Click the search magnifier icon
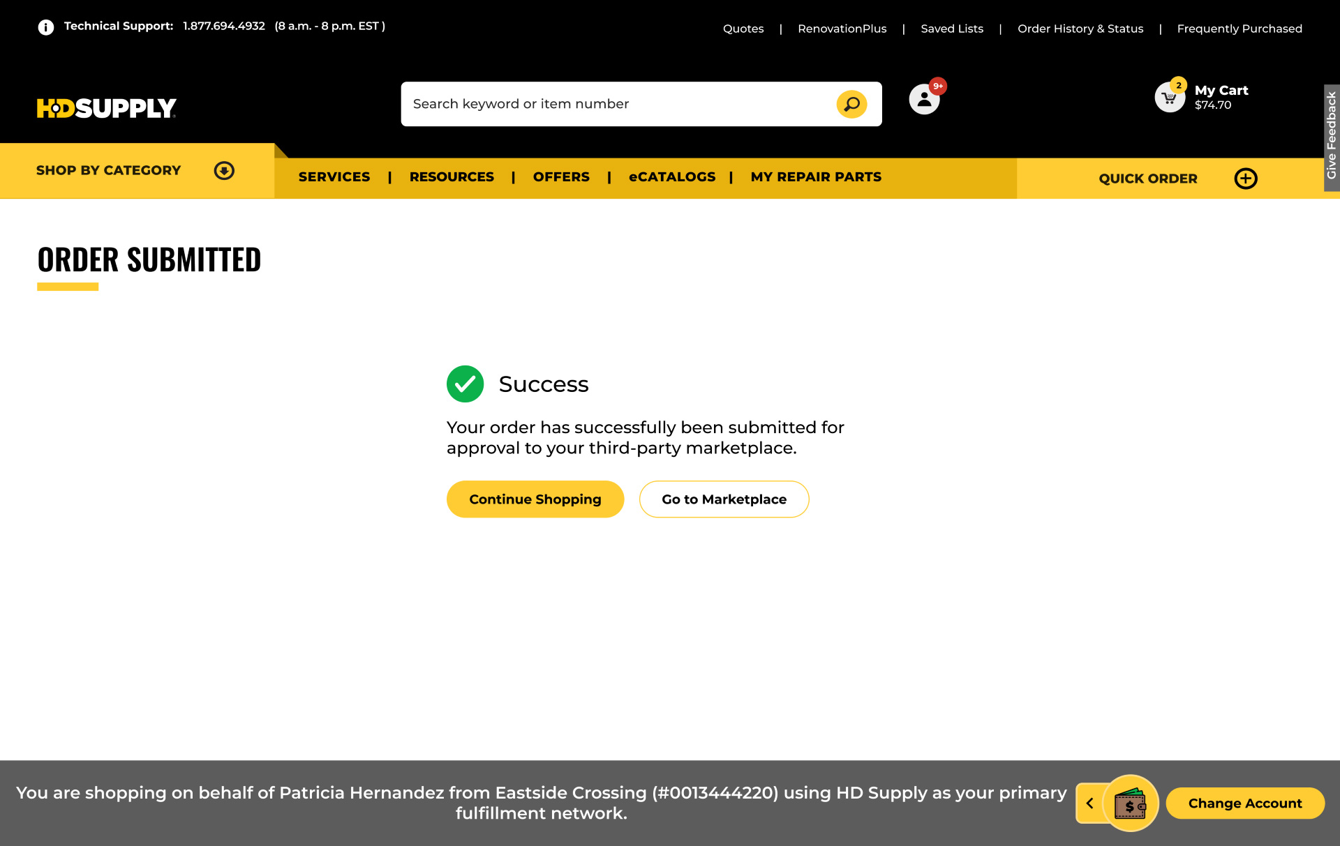This screenshot has width=1340, height=846. [x=851, y=105]
